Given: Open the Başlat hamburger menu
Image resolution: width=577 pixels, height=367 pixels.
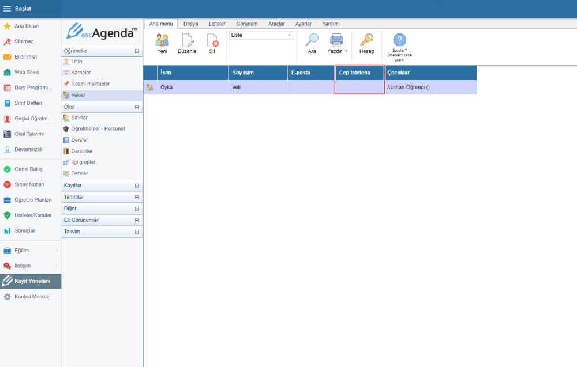Looking at the screenshot, I should tap(7, 9).
